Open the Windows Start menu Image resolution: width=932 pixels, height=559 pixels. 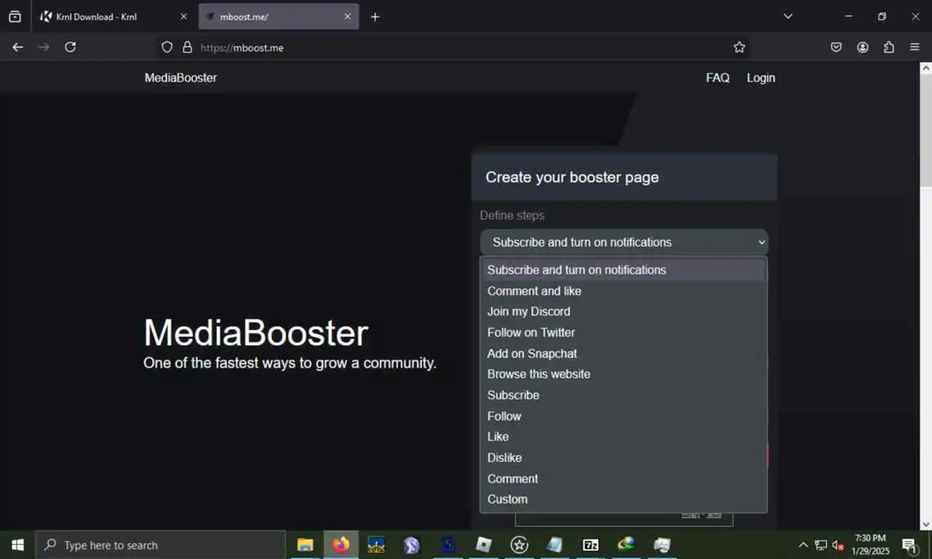pos(17,545)
